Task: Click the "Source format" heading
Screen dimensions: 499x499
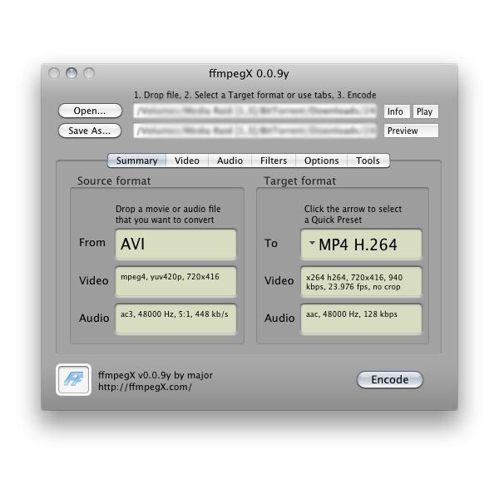Action: pos(114,180)
